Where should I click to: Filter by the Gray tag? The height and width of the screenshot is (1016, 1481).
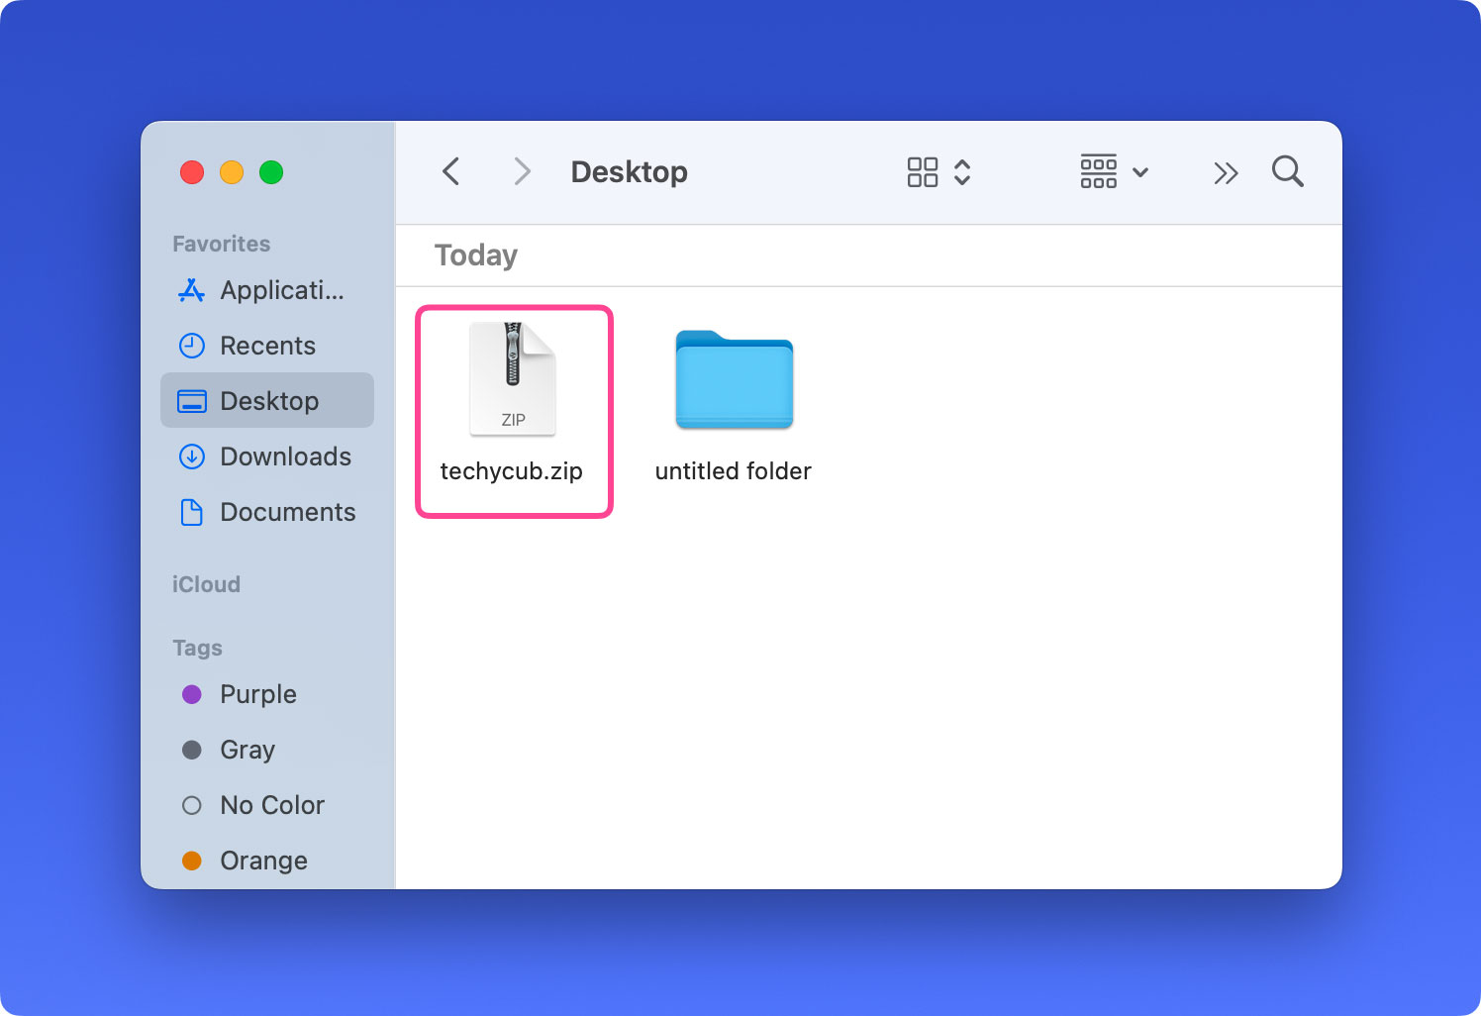247,750
